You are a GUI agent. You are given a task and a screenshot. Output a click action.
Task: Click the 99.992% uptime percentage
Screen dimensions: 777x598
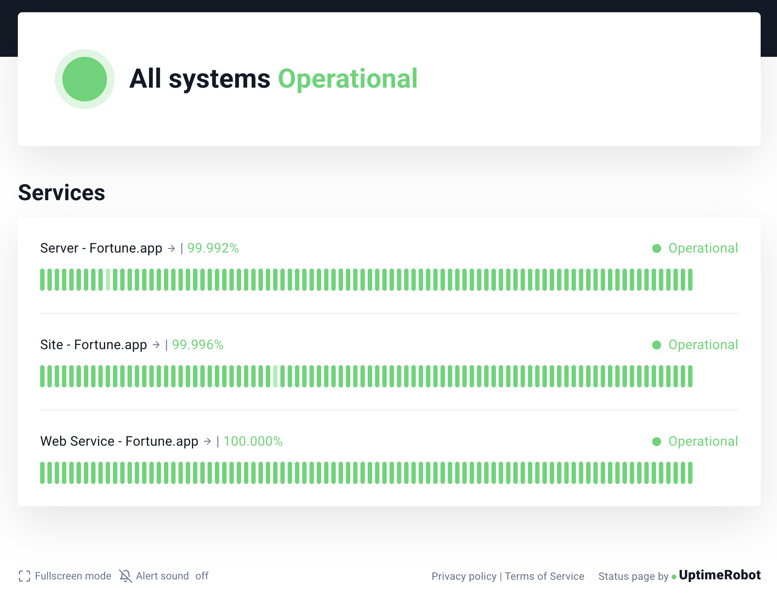pos(213,248)
